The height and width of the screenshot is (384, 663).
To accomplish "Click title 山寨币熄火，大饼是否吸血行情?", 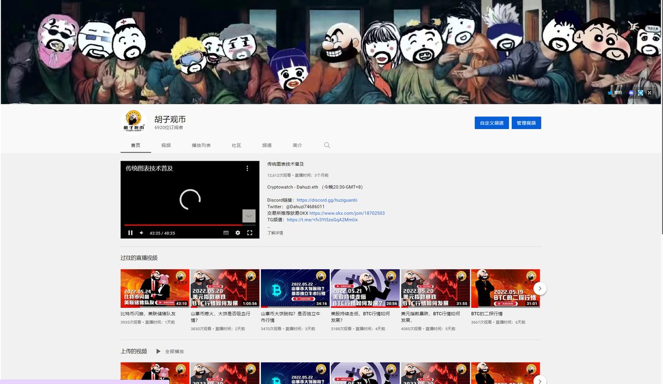I will pos(220,317).
